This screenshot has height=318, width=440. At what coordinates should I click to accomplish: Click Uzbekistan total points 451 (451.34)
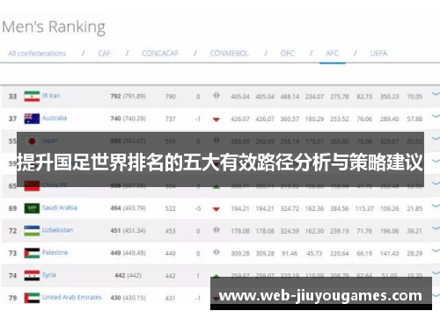128,231
